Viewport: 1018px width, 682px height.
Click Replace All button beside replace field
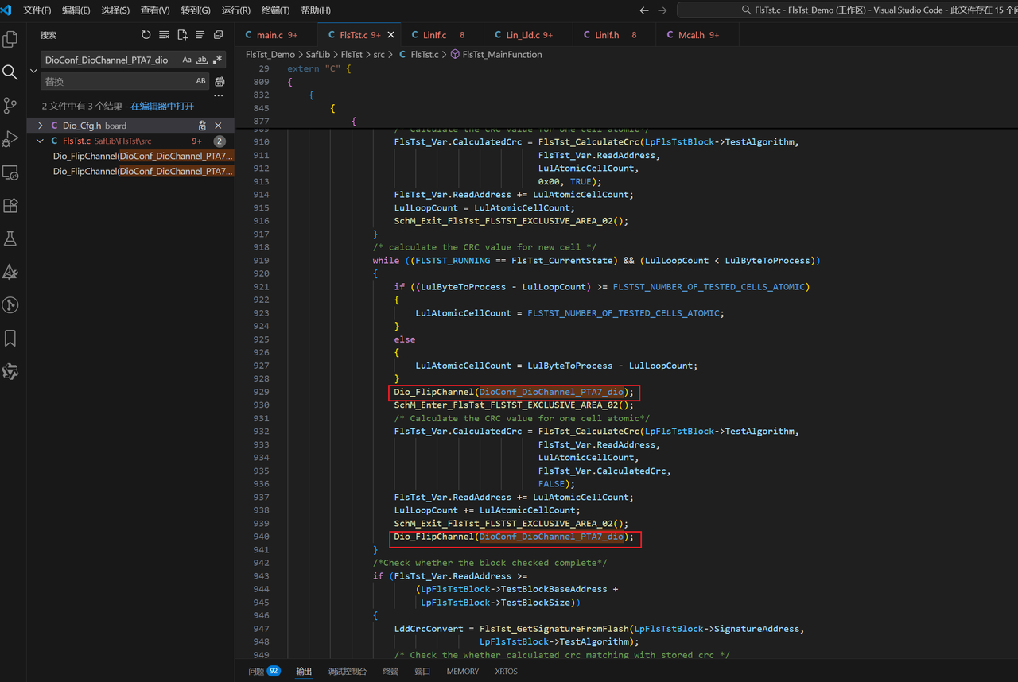(x=220, y=81)
